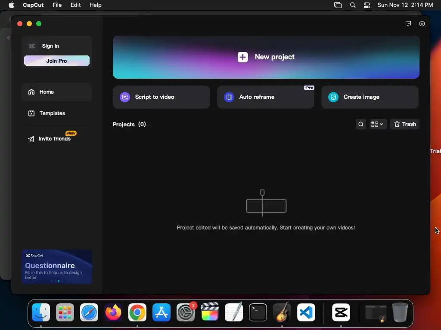441x330 pixels.
Task: Open Templates section in sidebar
Action: (57, 113)
